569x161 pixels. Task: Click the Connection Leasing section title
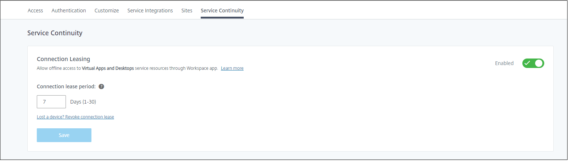[x=63, y=59]
